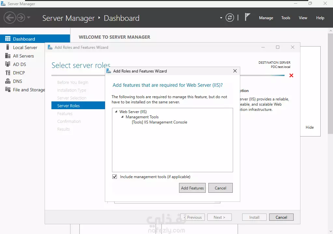Click the wizard icon in the front dialog title bar
The image size is (333, 234).
(108, 71)
